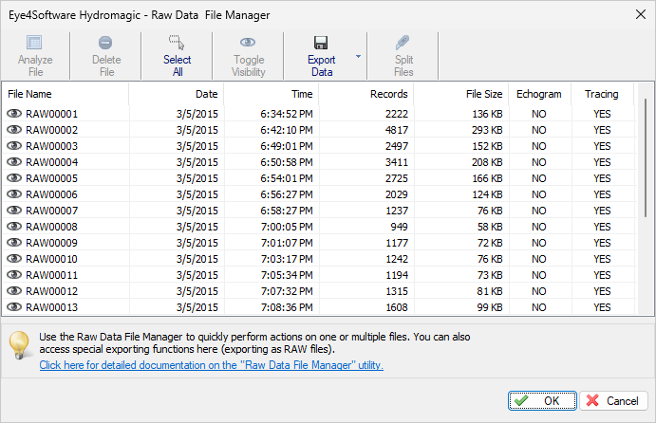Viewport: 656px width, 423px height.
Task: Select the RAW00001 file name
Action: (x=52, y=114)
